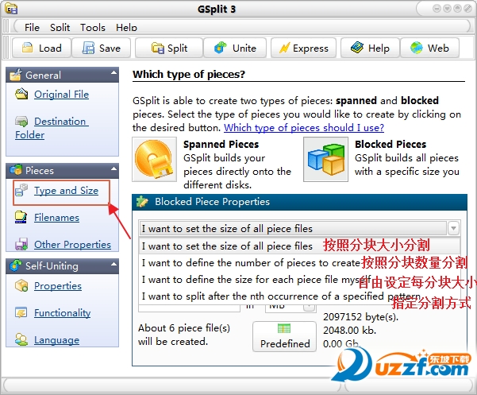The image size is (477, 395).
Task: Open Help from the toolbar
Action: (370, 48)
